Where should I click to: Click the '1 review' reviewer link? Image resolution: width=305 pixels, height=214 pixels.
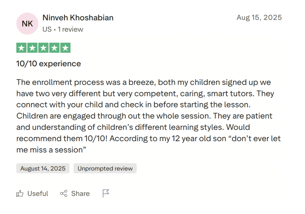(71, 29)
